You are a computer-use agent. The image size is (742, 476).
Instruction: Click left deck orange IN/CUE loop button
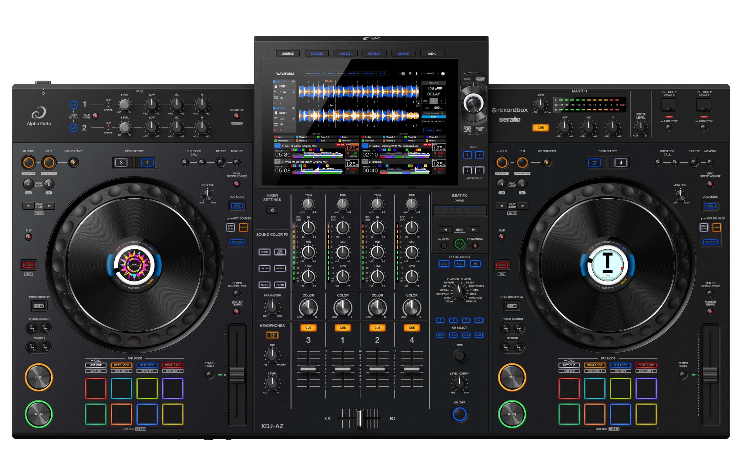(x=28, y=162)
